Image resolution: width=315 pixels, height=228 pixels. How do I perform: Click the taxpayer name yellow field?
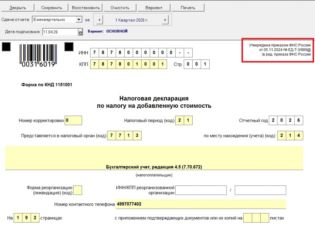(154, 158)
